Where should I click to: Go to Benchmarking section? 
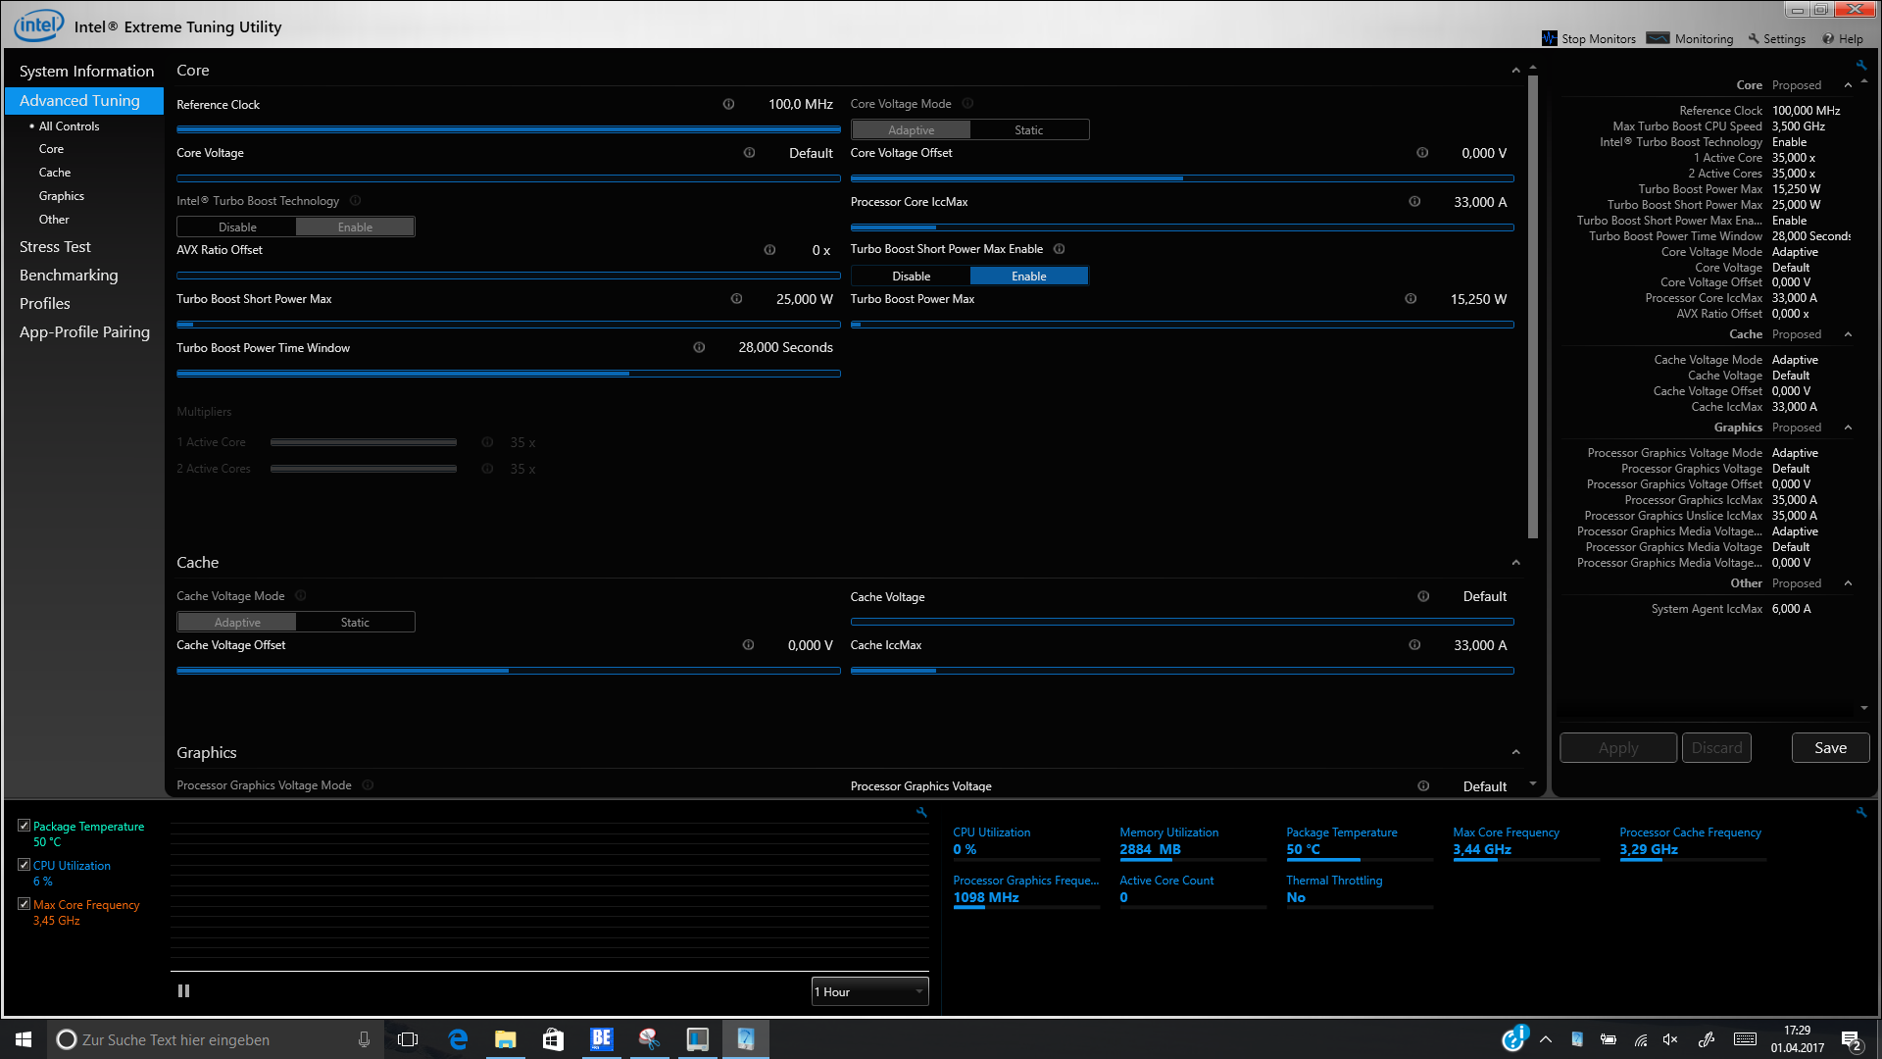pyautogui.click(x=69, y=276)
